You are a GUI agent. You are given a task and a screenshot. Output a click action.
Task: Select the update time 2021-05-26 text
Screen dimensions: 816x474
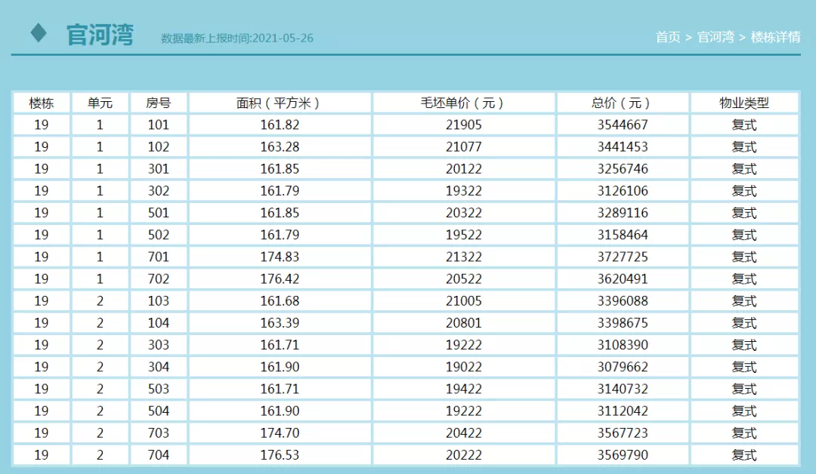click(283, 38)
